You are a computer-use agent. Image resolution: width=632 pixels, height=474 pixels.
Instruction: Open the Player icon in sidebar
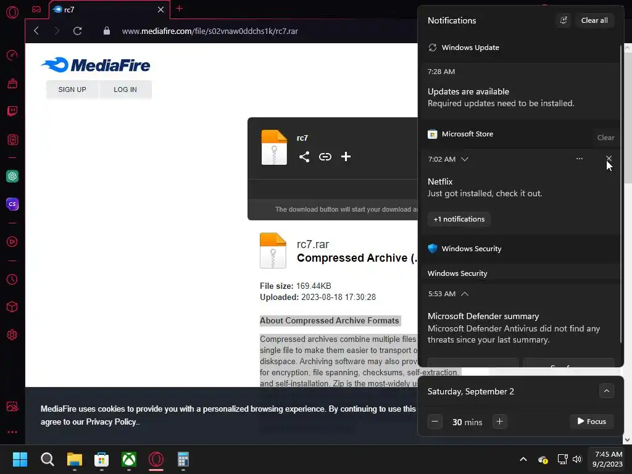[x=12, y=242]
